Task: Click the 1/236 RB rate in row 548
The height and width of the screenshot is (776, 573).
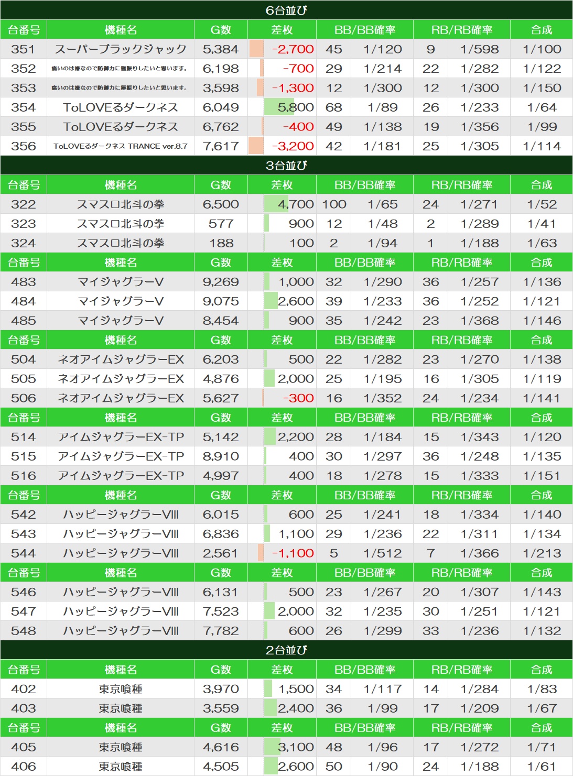Action: coord(479,630)
